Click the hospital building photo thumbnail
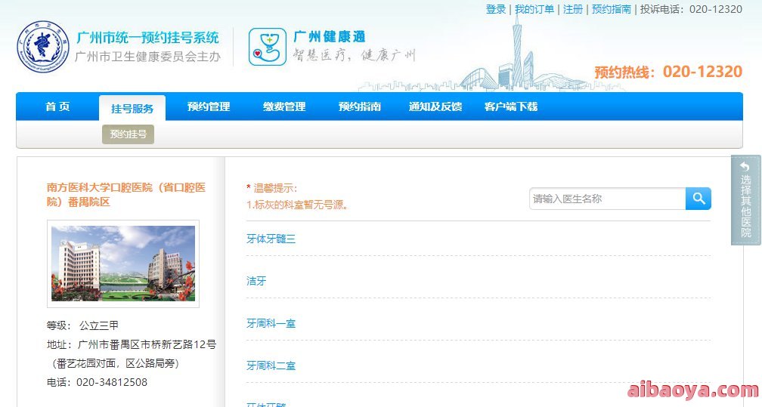The image size is (762, 407). click(123, 264)
